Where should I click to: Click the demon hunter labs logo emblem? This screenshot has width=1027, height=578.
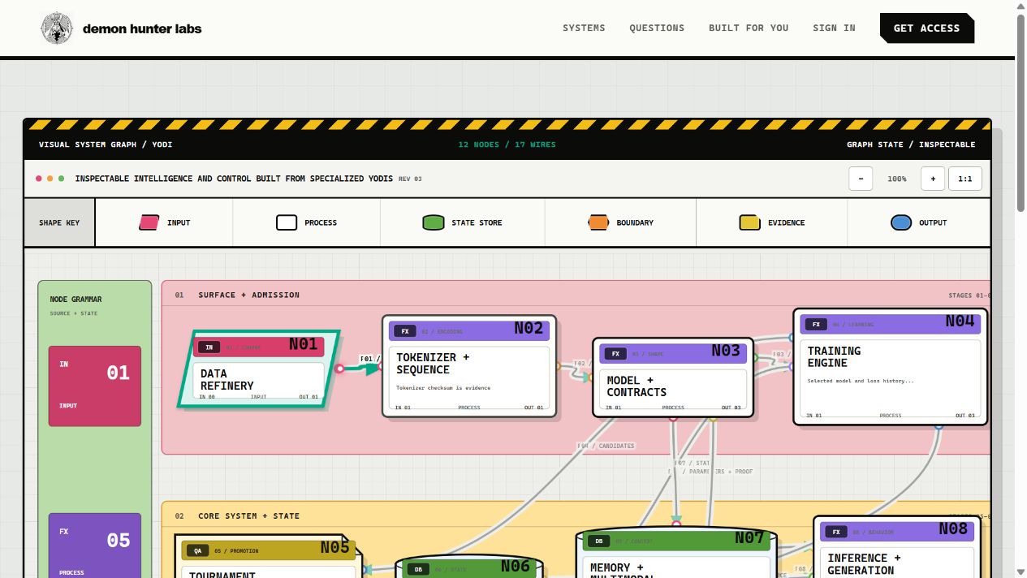pos(57,28)
